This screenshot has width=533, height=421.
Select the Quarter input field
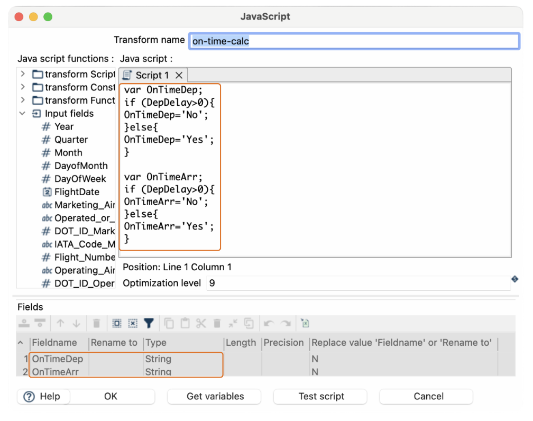(x=71, y=140)
